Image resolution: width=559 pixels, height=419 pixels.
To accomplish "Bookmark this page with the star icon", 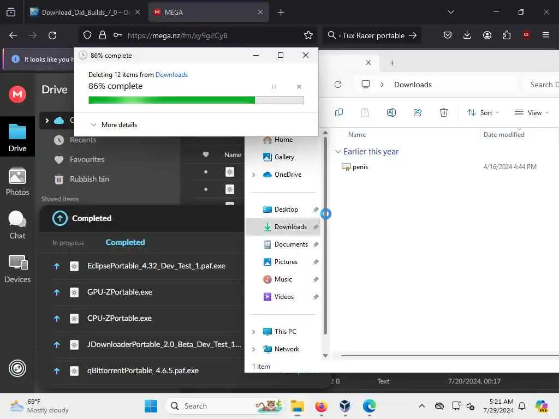I will click(308, 35).
